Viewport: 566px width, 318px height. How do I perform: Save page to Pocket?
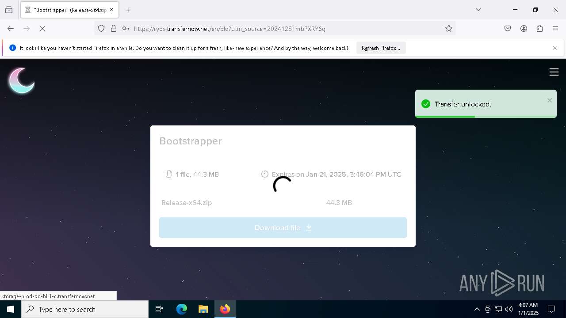[508, 29]
